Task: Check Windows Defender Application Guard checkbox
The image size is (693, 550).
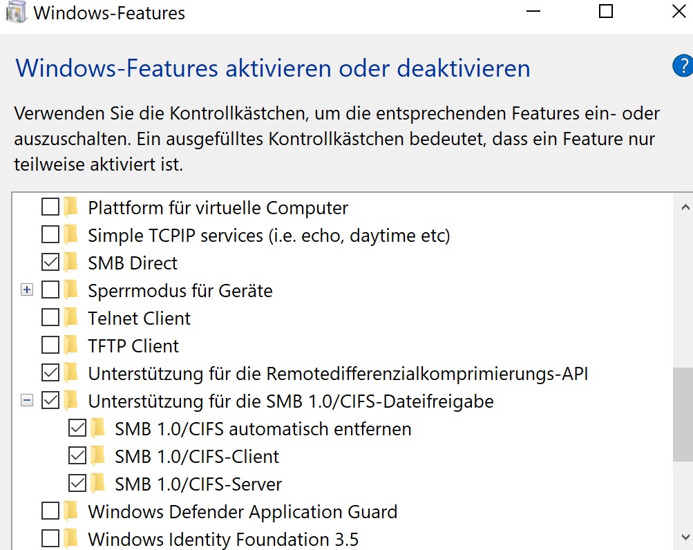Action: pos(50,511)
